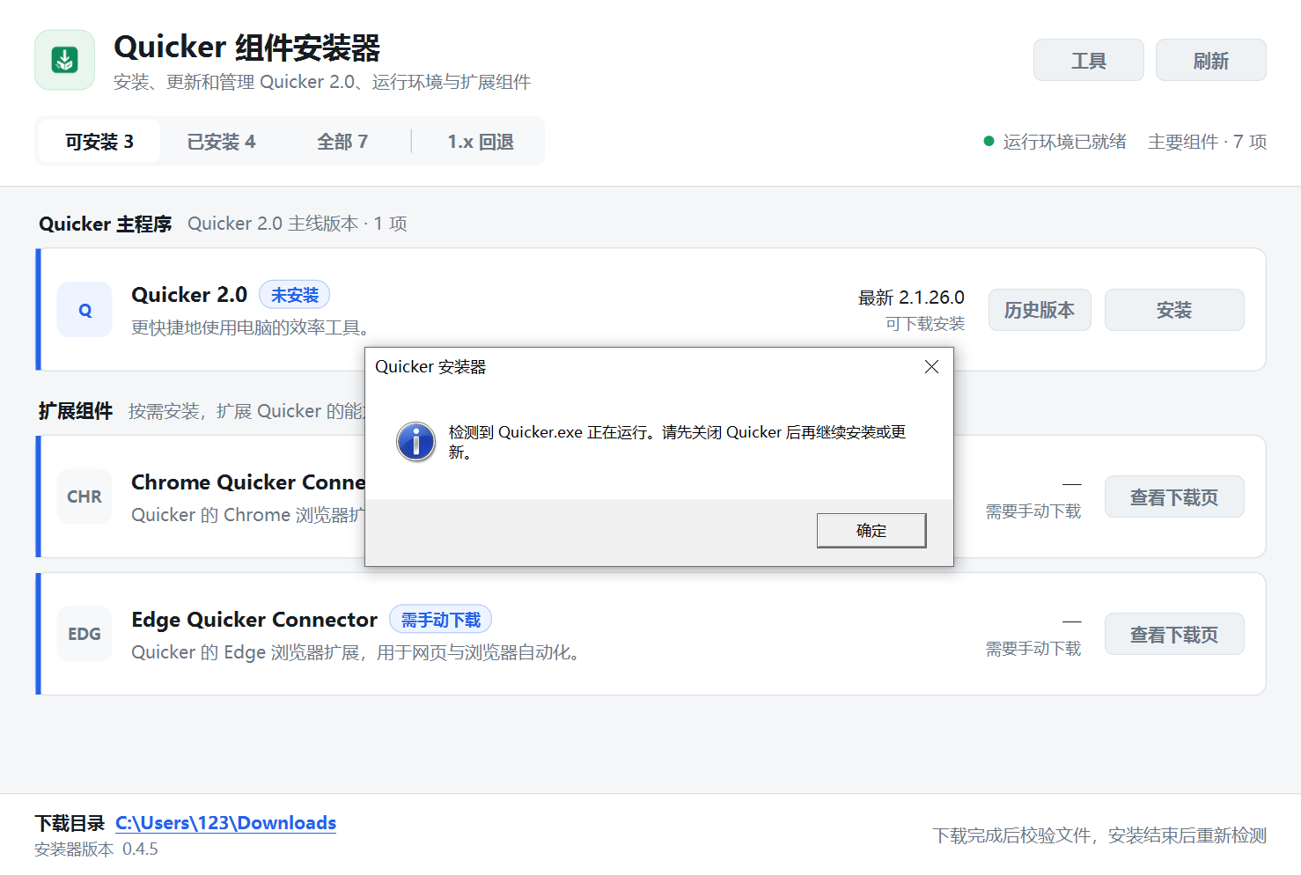Click 需要手动下载 text in Chrome row

tap(1033, 511)
